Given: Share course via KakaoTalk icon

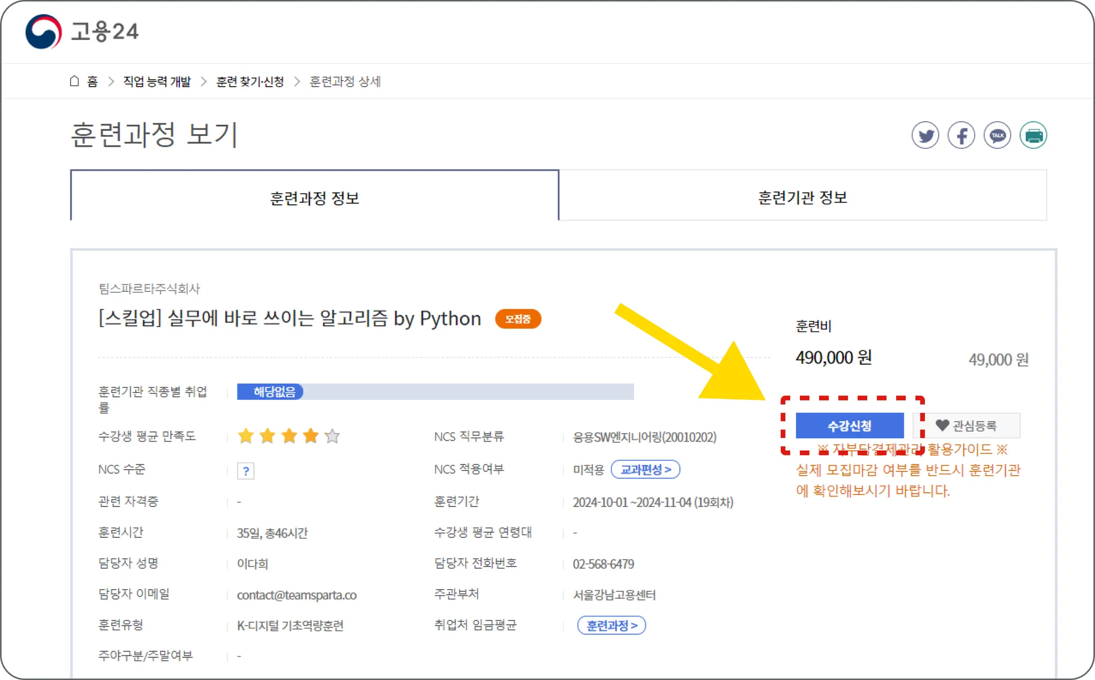Looking at the screenshot, I should (997, 135).
